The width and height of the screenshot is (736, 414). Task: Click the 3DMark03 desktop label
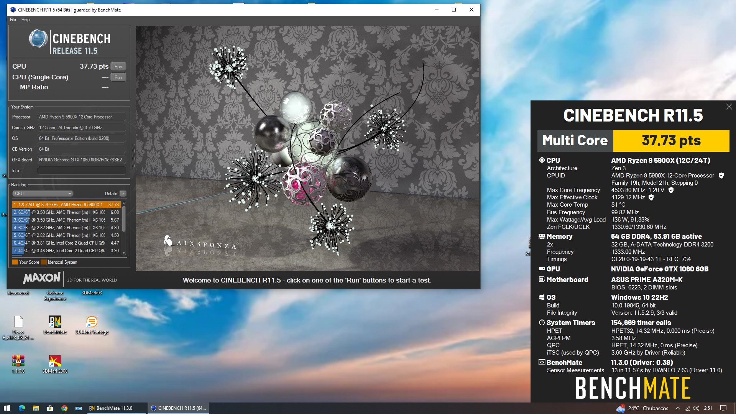tap(92, 293)
